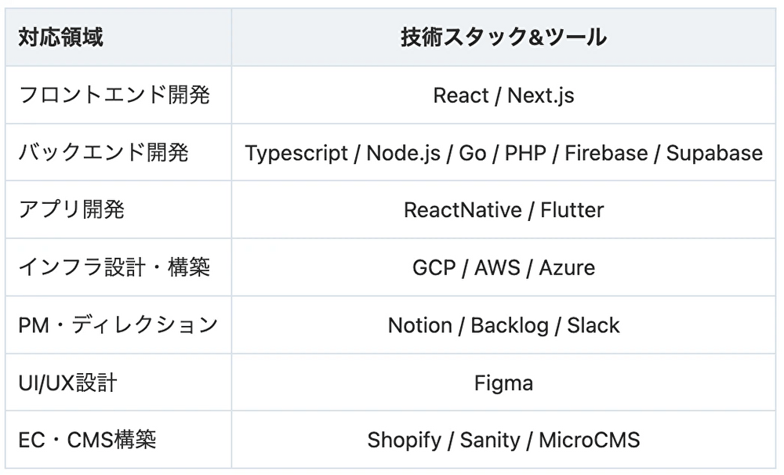The width and height of the screenshot is (784, 475).
Task: Click the GCP / AWS / Azure cell
Action: click(503, 267)
